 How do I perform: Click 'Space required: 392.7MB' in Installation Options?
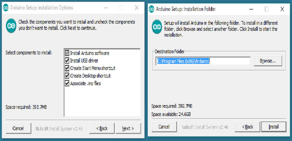point(26,107)
